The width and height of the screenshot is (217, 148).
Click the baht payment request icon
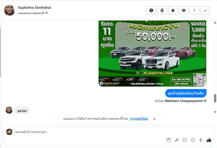[201, 140]
